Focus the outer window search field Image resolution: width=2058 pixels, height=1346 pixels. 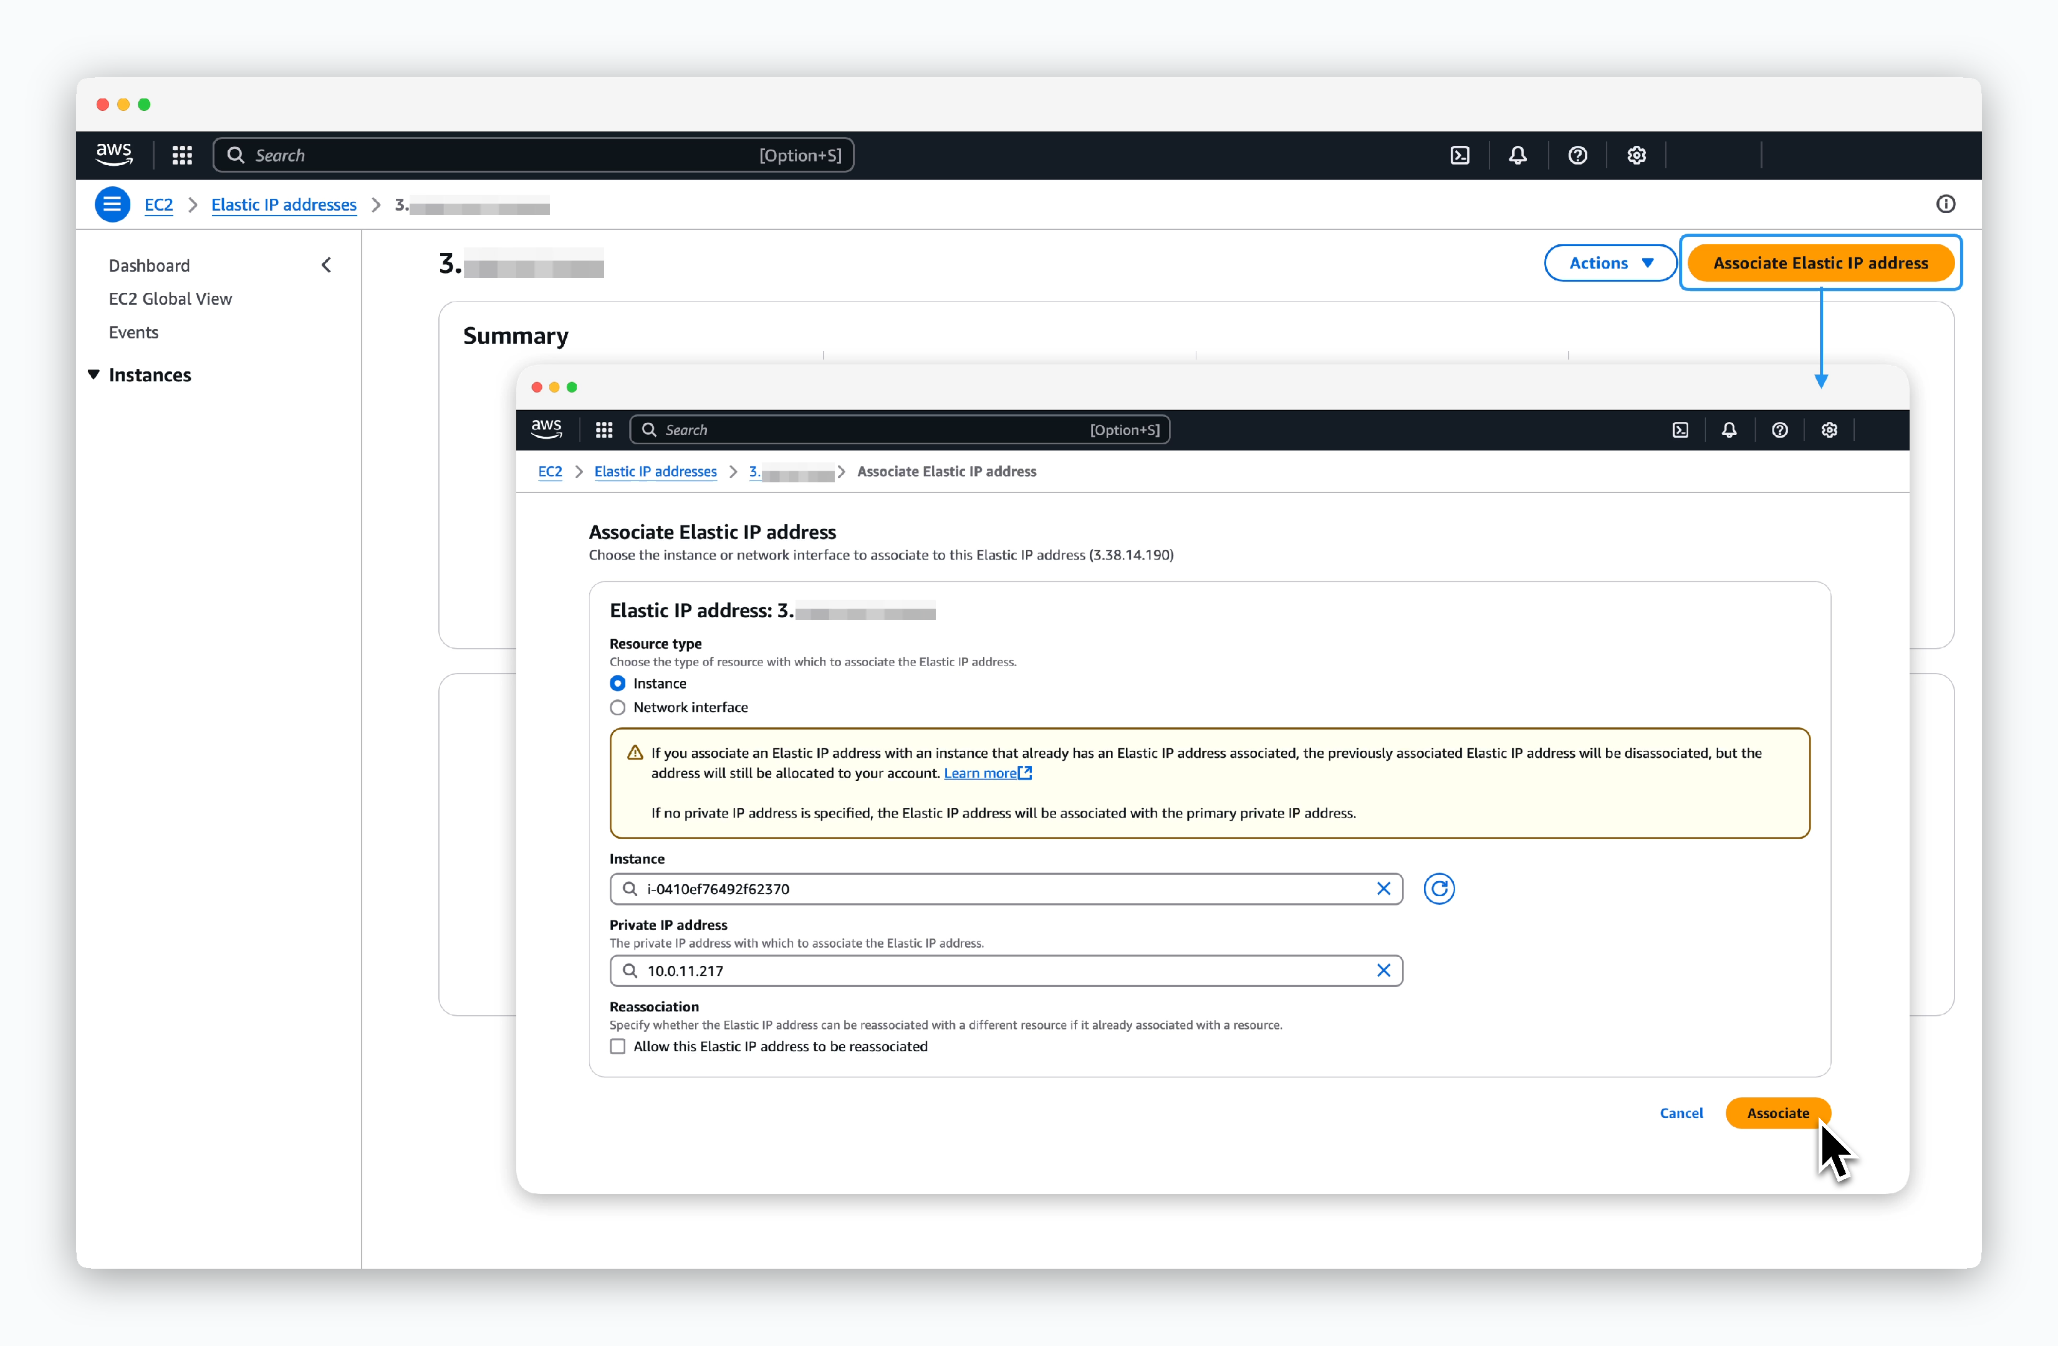click(x=534, y=156)
